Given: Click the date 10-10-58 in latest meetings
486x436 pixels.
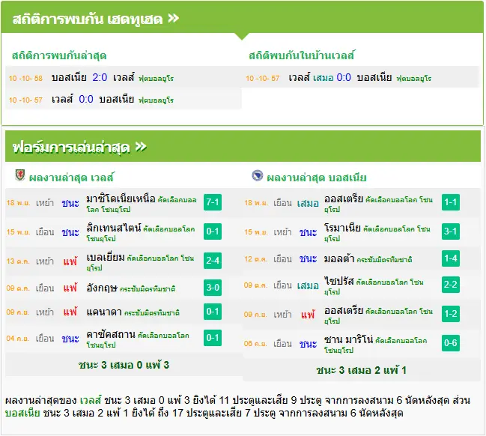Looking at the screenshot, I should (25, 78).
